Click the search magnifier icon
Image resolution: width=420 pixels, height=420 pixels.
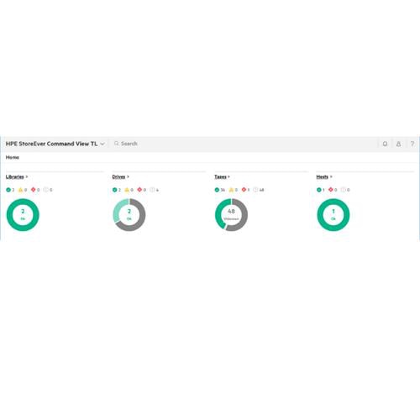point(117,144)
